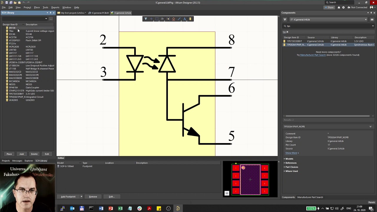Click the Move/plus tool in active bar
377x212 pixels.
(151, 19)
